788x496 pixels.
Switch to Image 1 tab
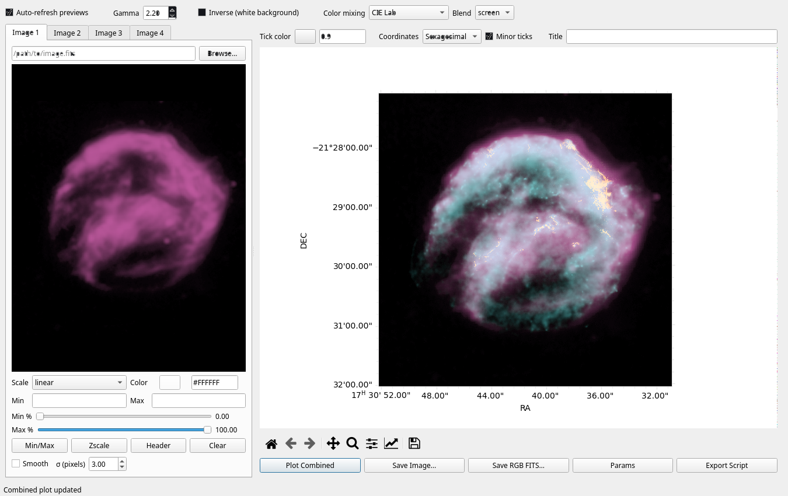point(26,32)
